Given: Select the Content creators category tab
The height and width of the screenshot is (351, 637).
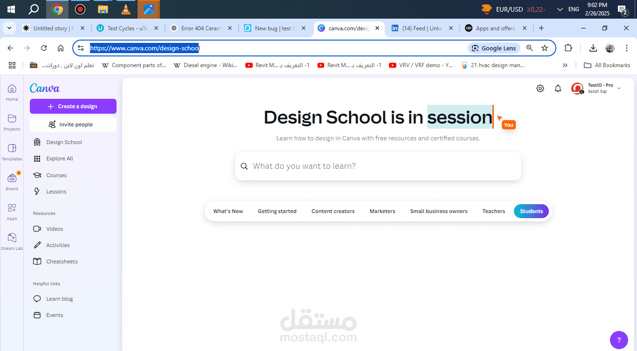Looking at the screenshot, I should (x=333, y=211).
